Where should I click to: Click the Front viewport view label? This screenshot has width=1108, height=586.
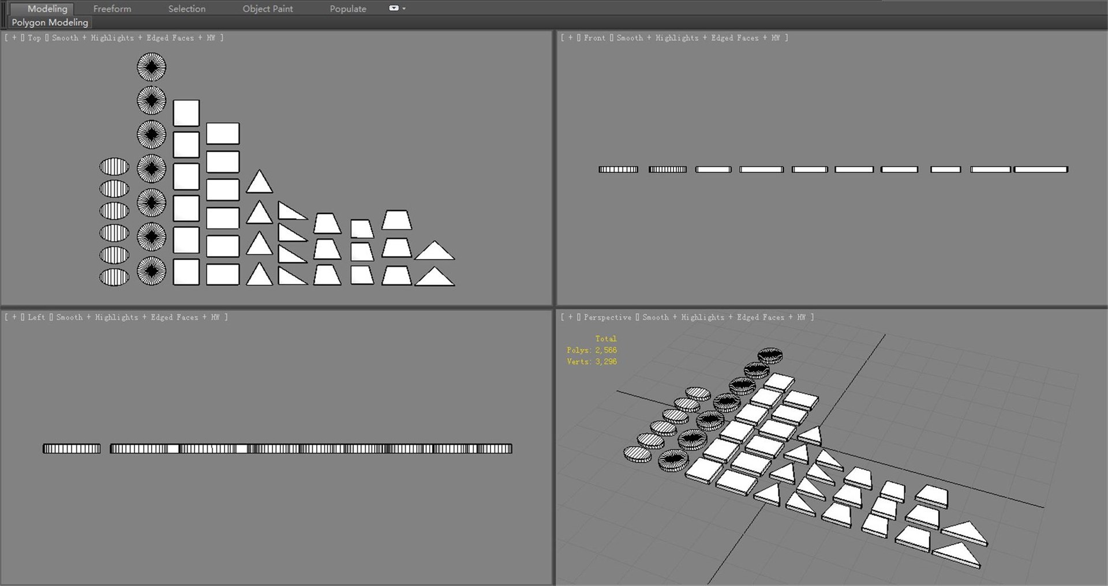[x=594, y=38]
